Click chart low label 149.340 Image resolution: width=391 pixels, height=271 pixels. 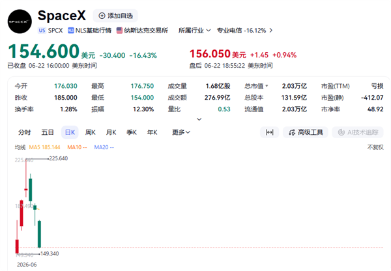[x=50, y=254]
